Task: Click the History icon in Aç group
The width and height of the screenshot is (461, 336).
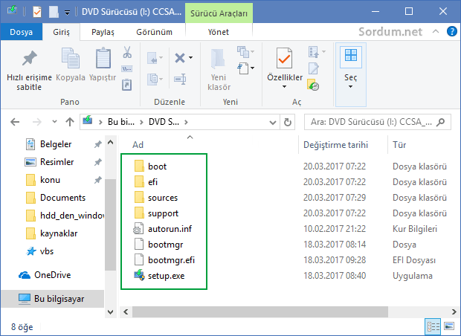Action: [x=313, y=85]
